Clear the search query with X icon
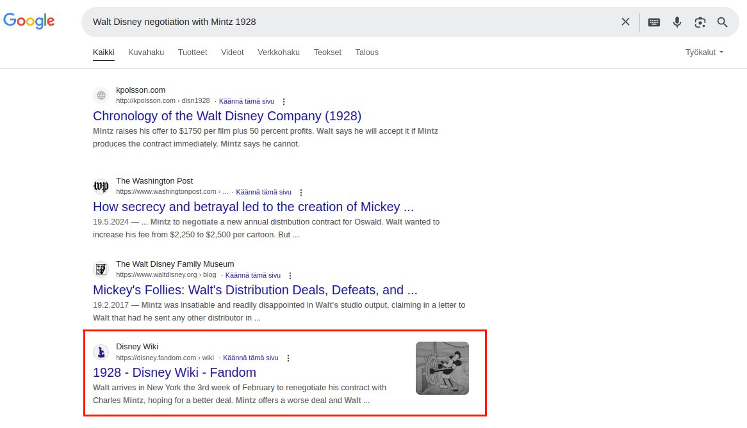Screen dimensions: 747x428 (x=625, y=22)
